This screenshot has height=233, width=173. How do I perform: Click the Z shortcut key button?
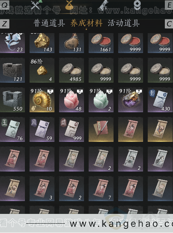coord(4,24)
